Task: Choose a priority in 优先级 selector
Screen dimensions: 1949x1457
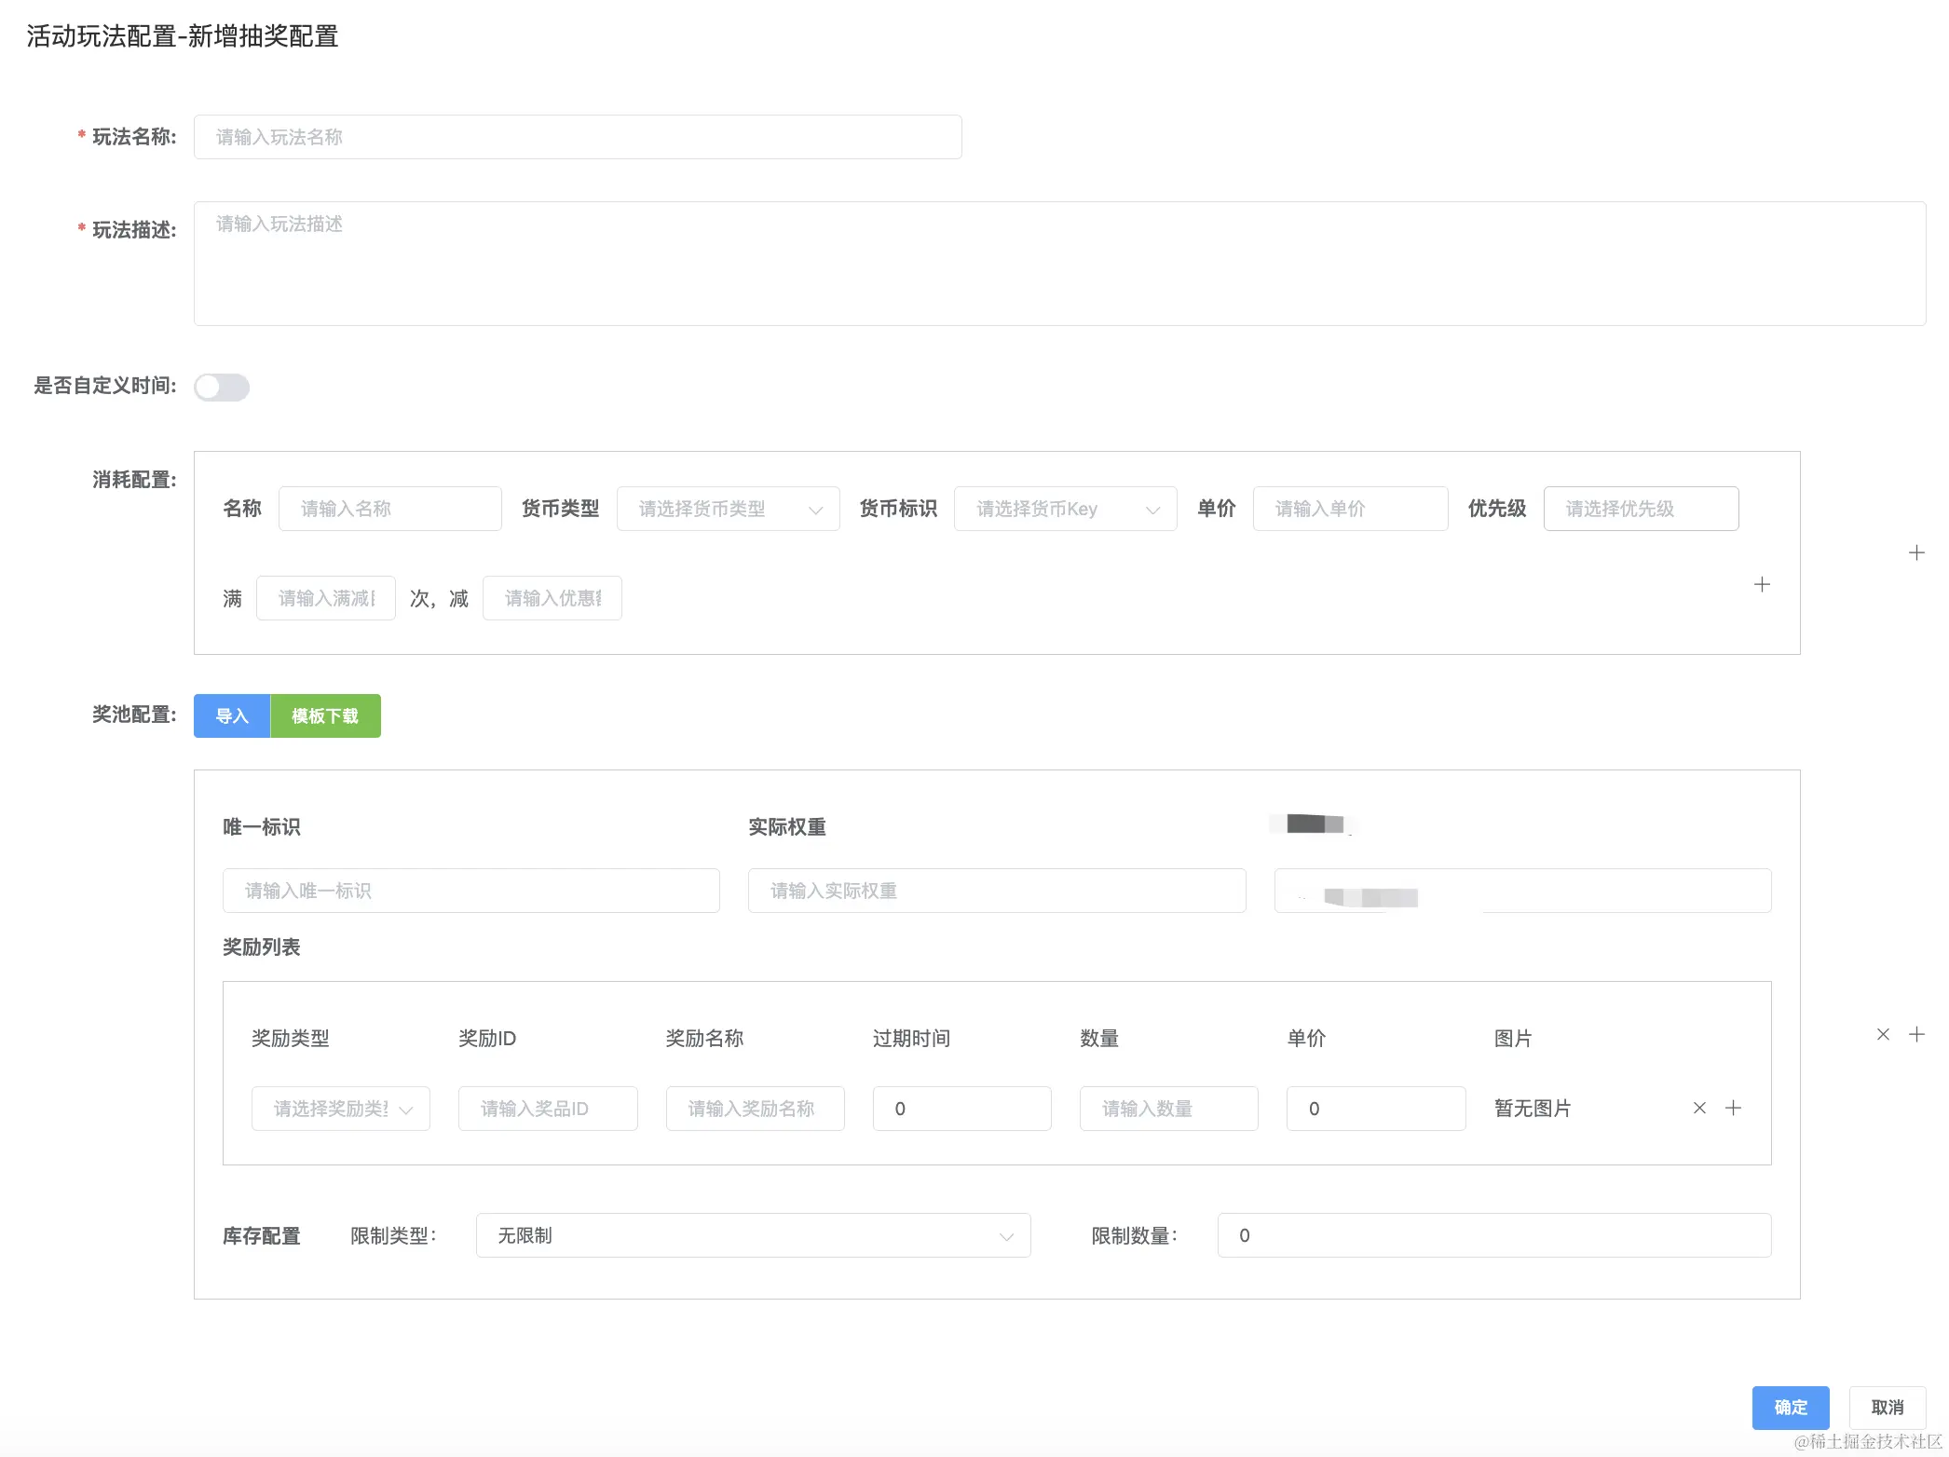Action: tap(1641, 509)
